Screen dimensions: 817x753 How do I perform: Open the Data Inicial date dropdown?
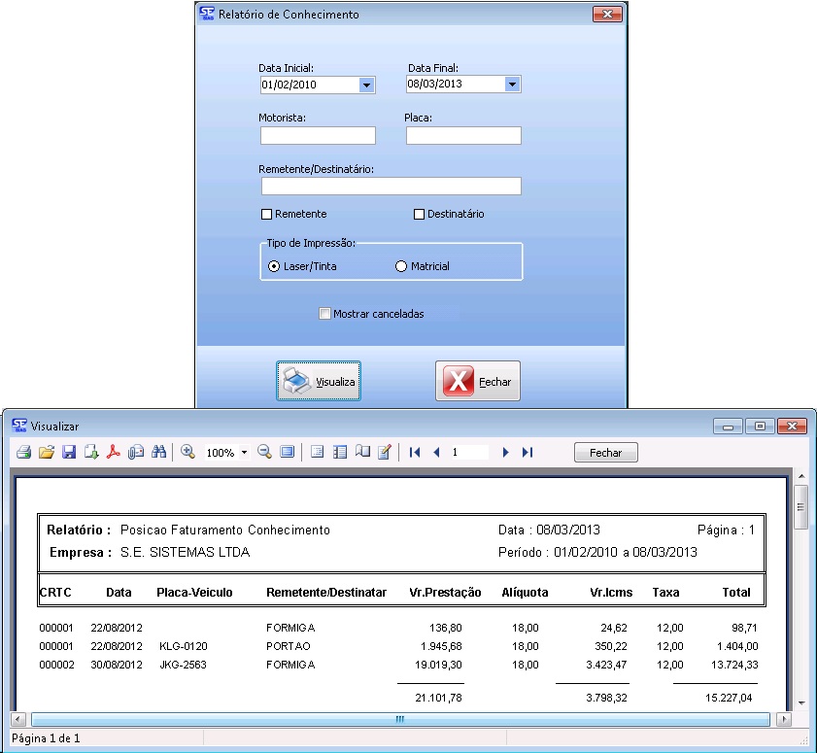click(x=366, y=86)
